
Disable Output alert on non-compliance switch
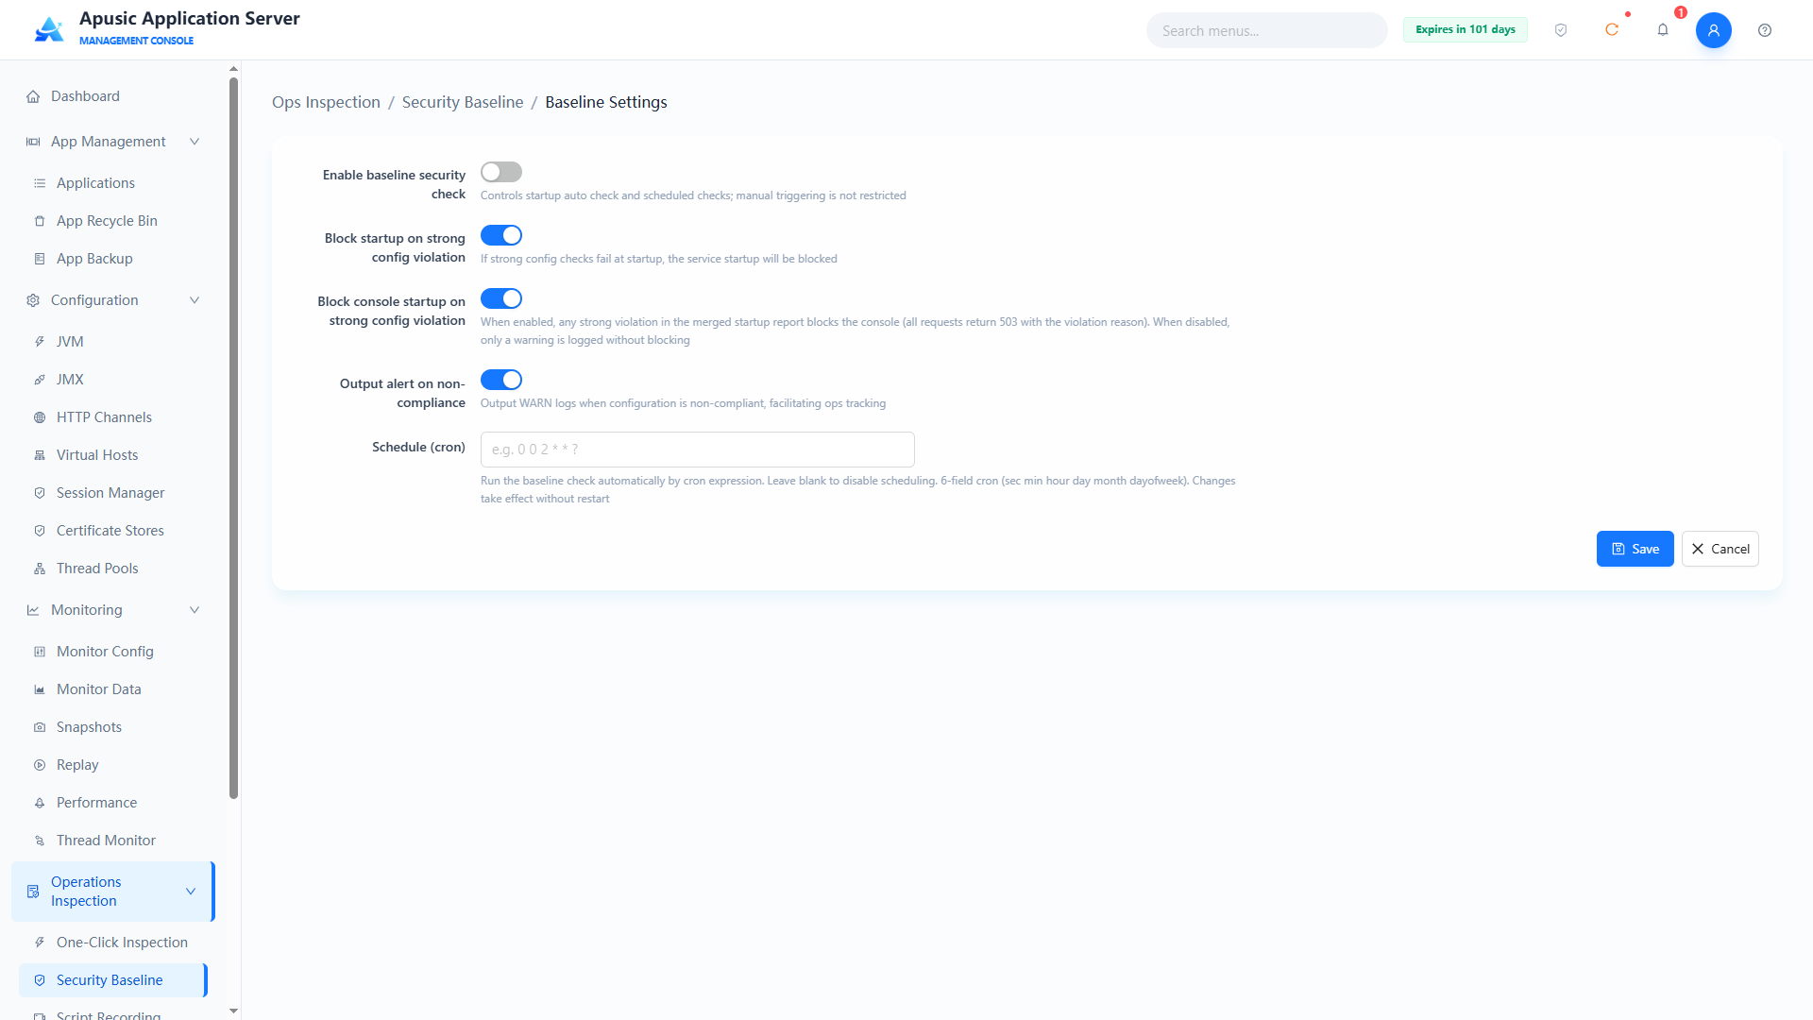click(501, 380)
